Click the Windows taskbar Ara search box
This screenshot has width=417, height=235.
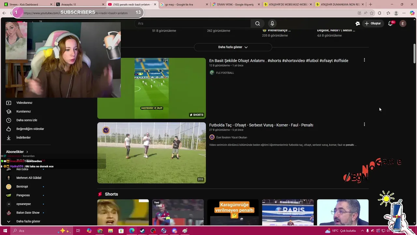coord(42,231)
